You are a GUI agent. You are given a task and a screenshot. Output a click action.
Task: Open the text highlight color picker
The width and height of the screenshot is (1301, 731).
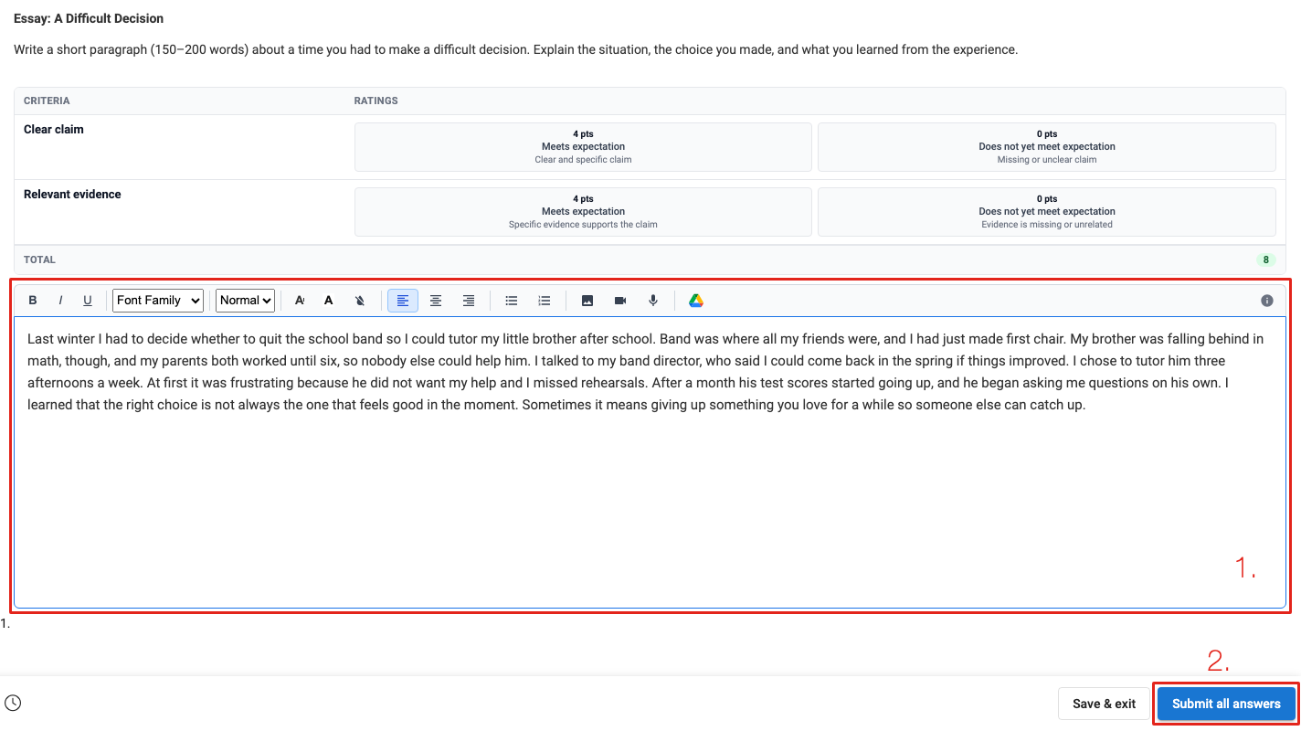pos(329,301)
